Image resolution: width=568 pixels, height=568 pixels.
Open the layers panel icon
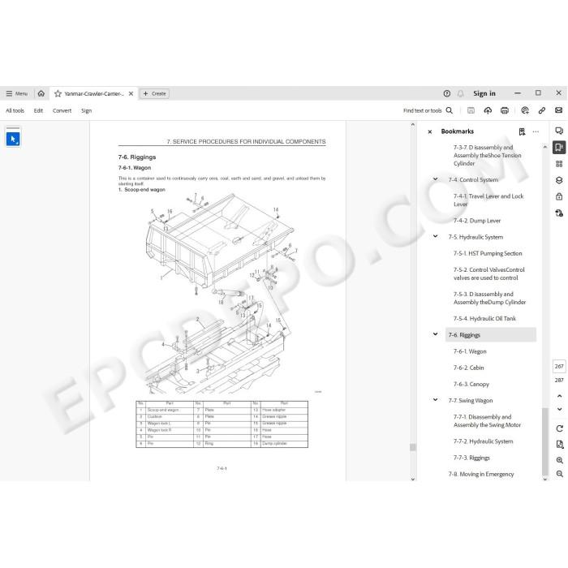coord(559,180)
